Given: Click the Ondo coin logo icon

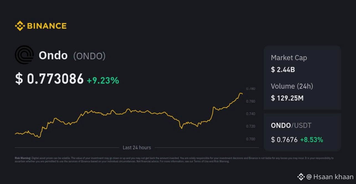Looking at the screenshot, I should pos(24,55).
